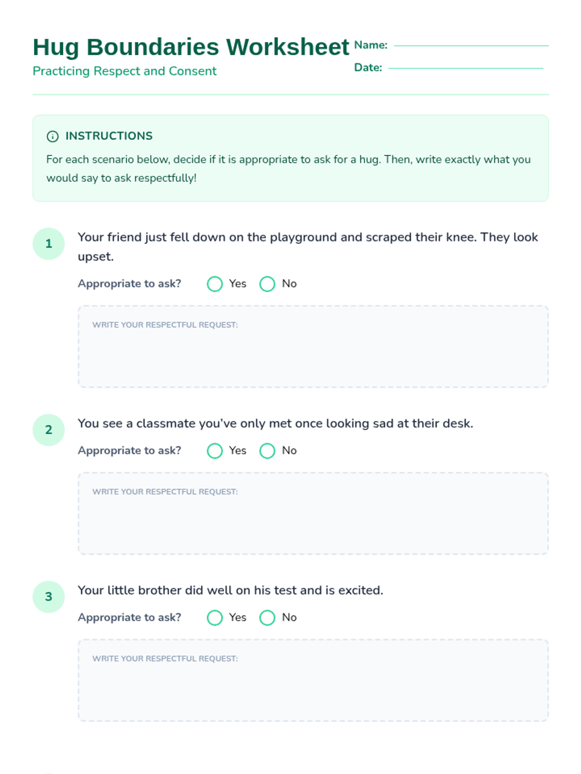581x774 pixels.
Task: Mark No for the little brother scenario
Action: [x=267, y=618]
